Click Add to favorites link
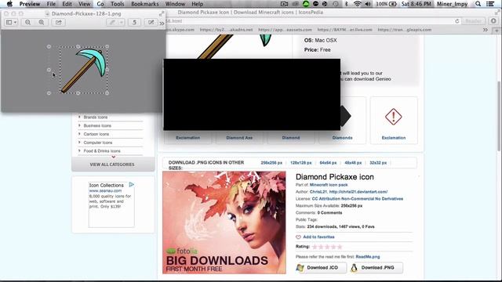Screen dimensions: 502x282 pyautogui.click(x=318, y=237)
